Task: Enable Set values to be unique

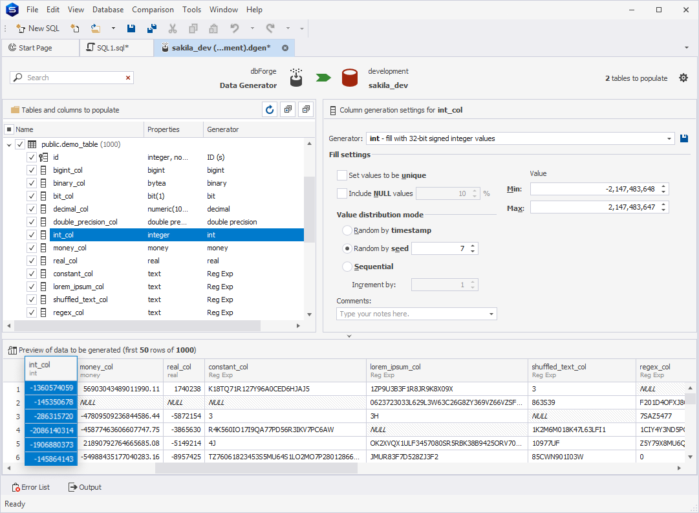Action: point(342,175)
